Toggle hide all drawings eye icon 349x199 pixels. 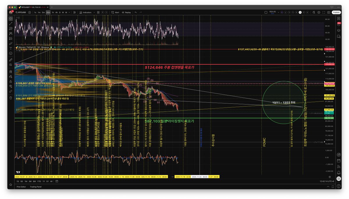(11, 86)
